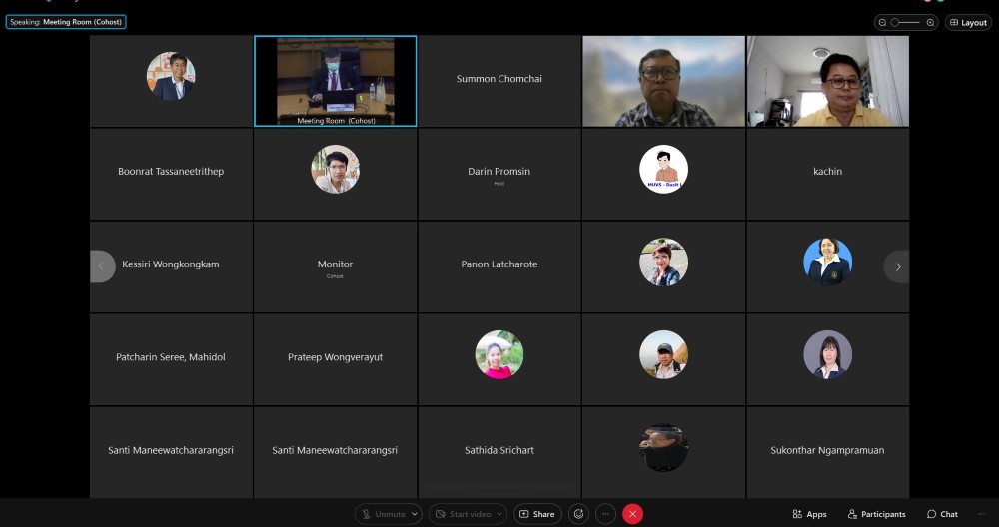Image resolution: width=999 pixels, height=527 pixels.
Task: Expand audio options arrow beside Unmute
Action: click(x=415, y=514)
